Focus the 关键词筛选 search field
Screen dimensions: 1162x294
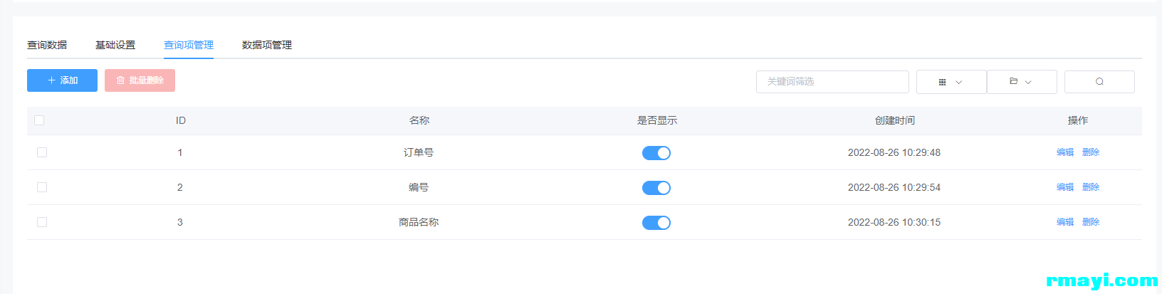(832, 82)
